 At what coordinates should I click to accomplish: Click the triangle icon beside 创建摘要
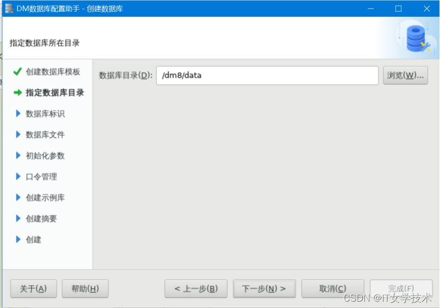17,219
